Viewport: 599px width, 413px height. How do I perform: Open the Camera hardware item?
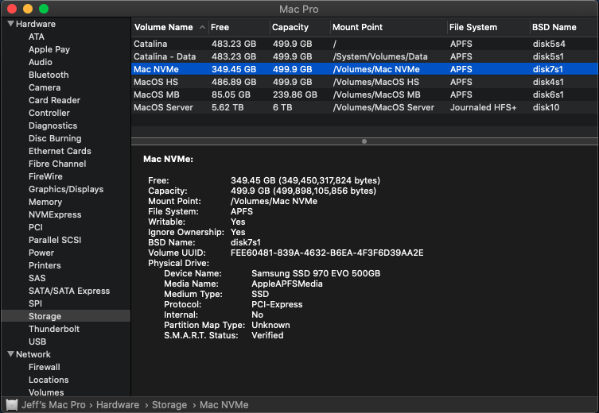coord(45,87)
